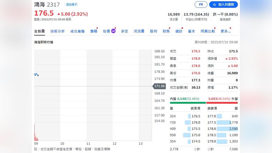Click the VIP badge beside 估值
The image size is (272, 153).
tap(113, 31)
